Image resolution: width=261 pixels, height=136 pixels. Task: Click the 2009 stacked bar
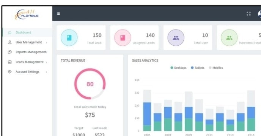click(189, 111)
